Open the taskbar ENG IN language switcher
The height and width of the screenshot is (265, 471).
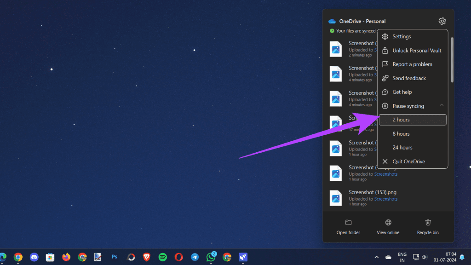402,257
